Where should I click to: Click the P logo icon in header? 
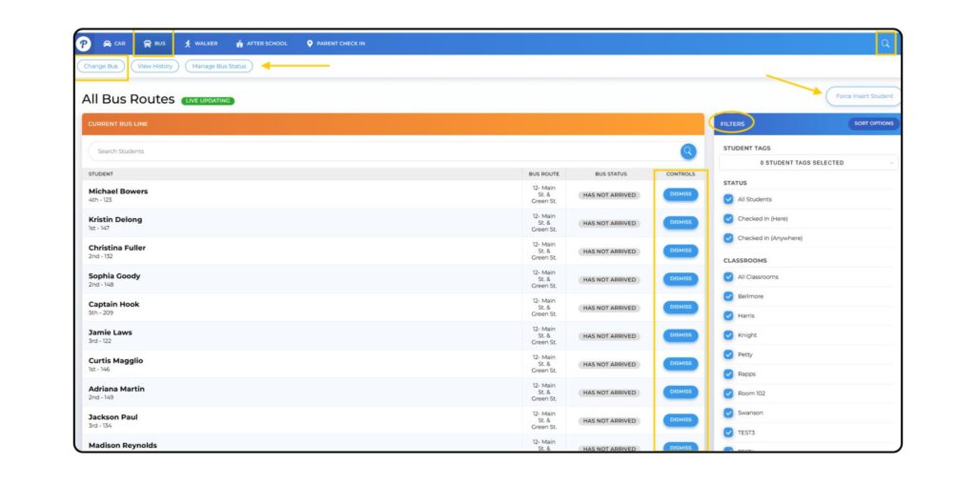(x=84, y=43)
